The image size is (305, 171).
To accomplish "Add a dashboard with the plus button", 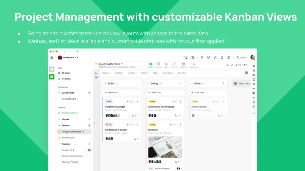I will (89, 93).
